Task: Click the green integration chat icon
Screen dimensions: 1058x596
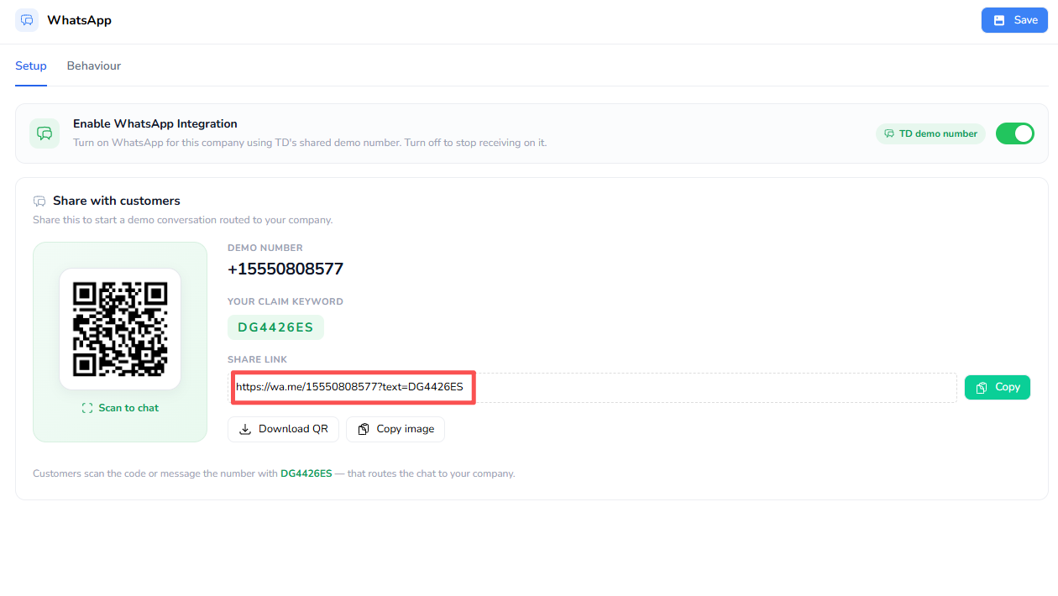Action: pos(45,133)
